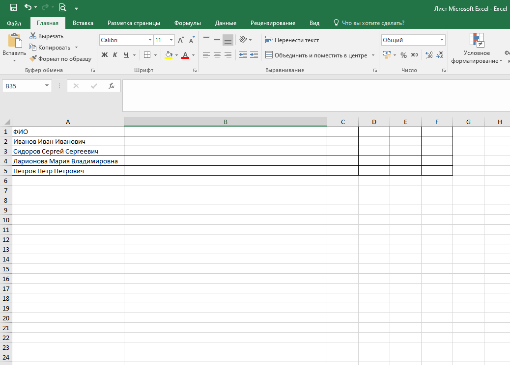Align text to middle of cell

click(217, 40)
